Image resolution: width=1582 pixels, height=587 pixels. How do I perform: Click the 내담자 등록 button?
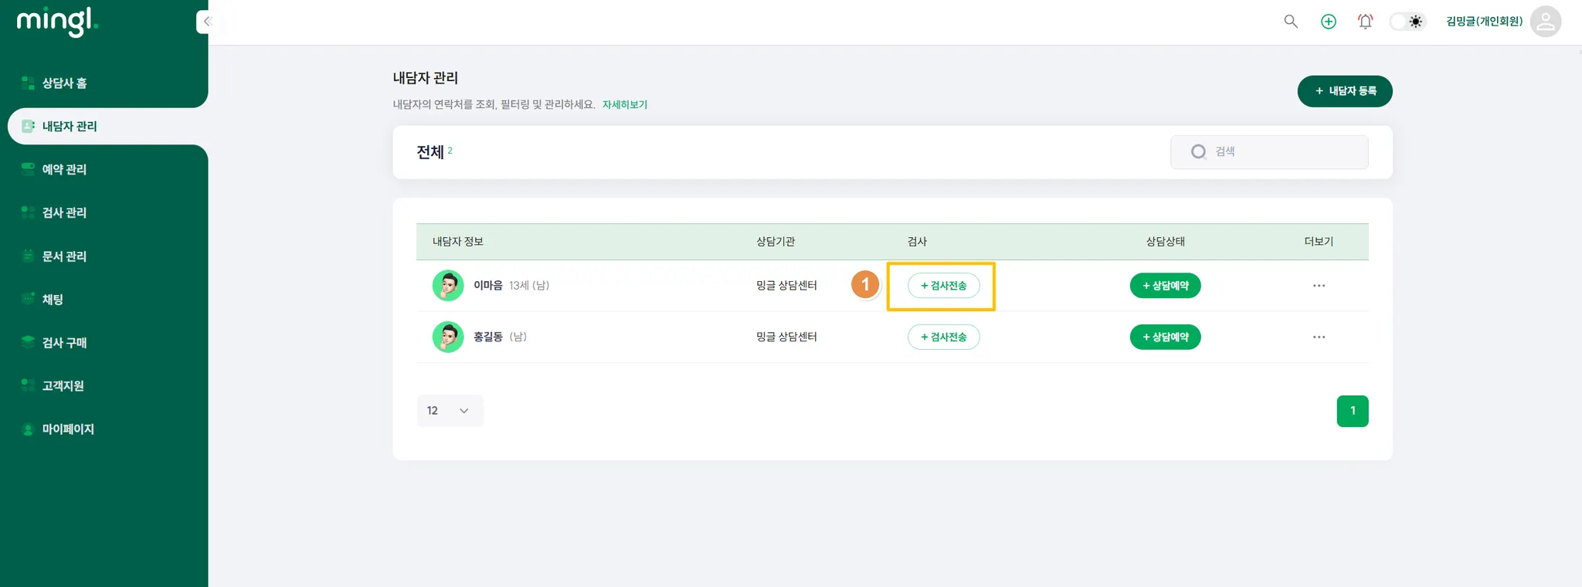tap(1344, 91)
